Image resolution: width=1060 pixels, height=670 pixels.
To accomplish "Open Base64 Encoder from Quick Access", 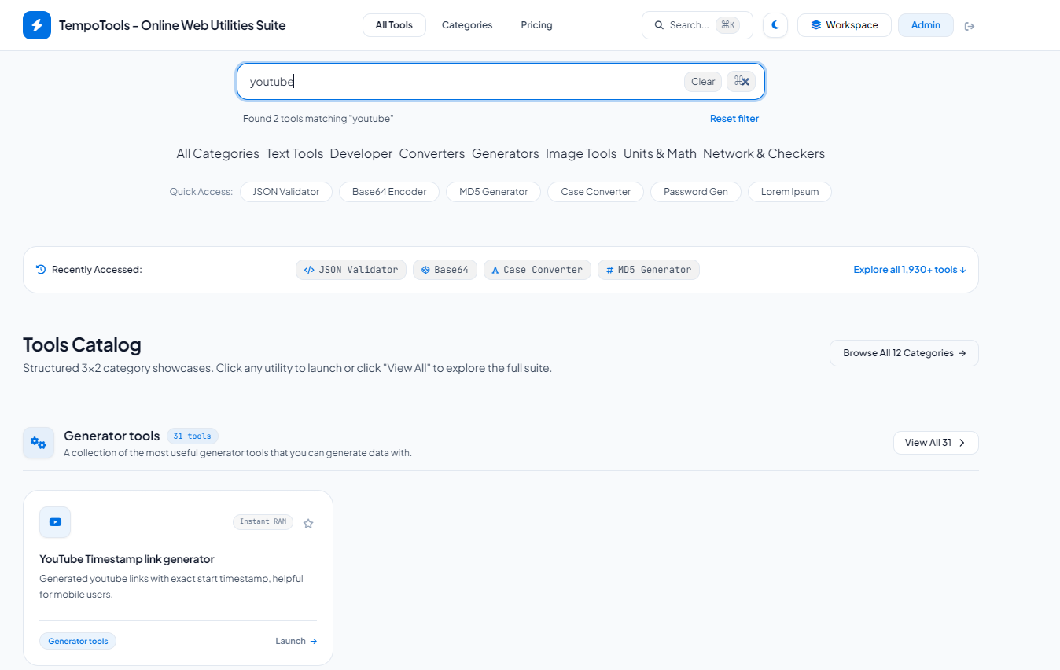I will coord(389,192).
